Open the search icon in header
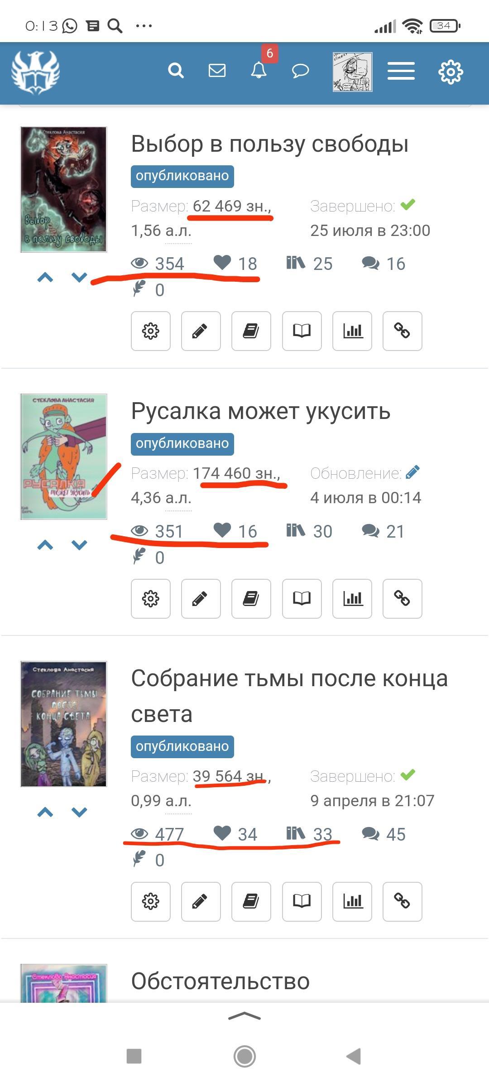The width and height of the screenshot is (489, 1087). tap(176, 71)
